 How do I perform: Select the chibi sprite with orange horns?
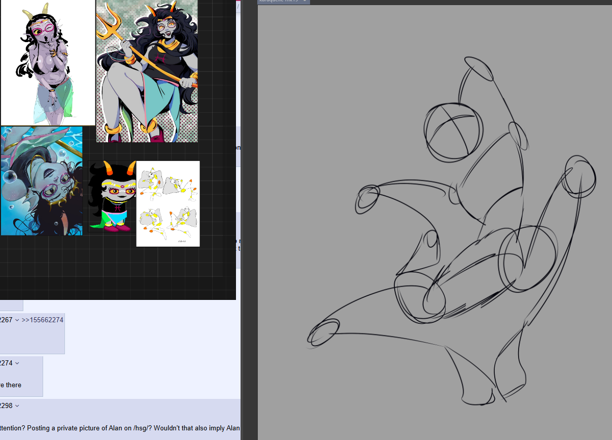click(x=113, y=196)
